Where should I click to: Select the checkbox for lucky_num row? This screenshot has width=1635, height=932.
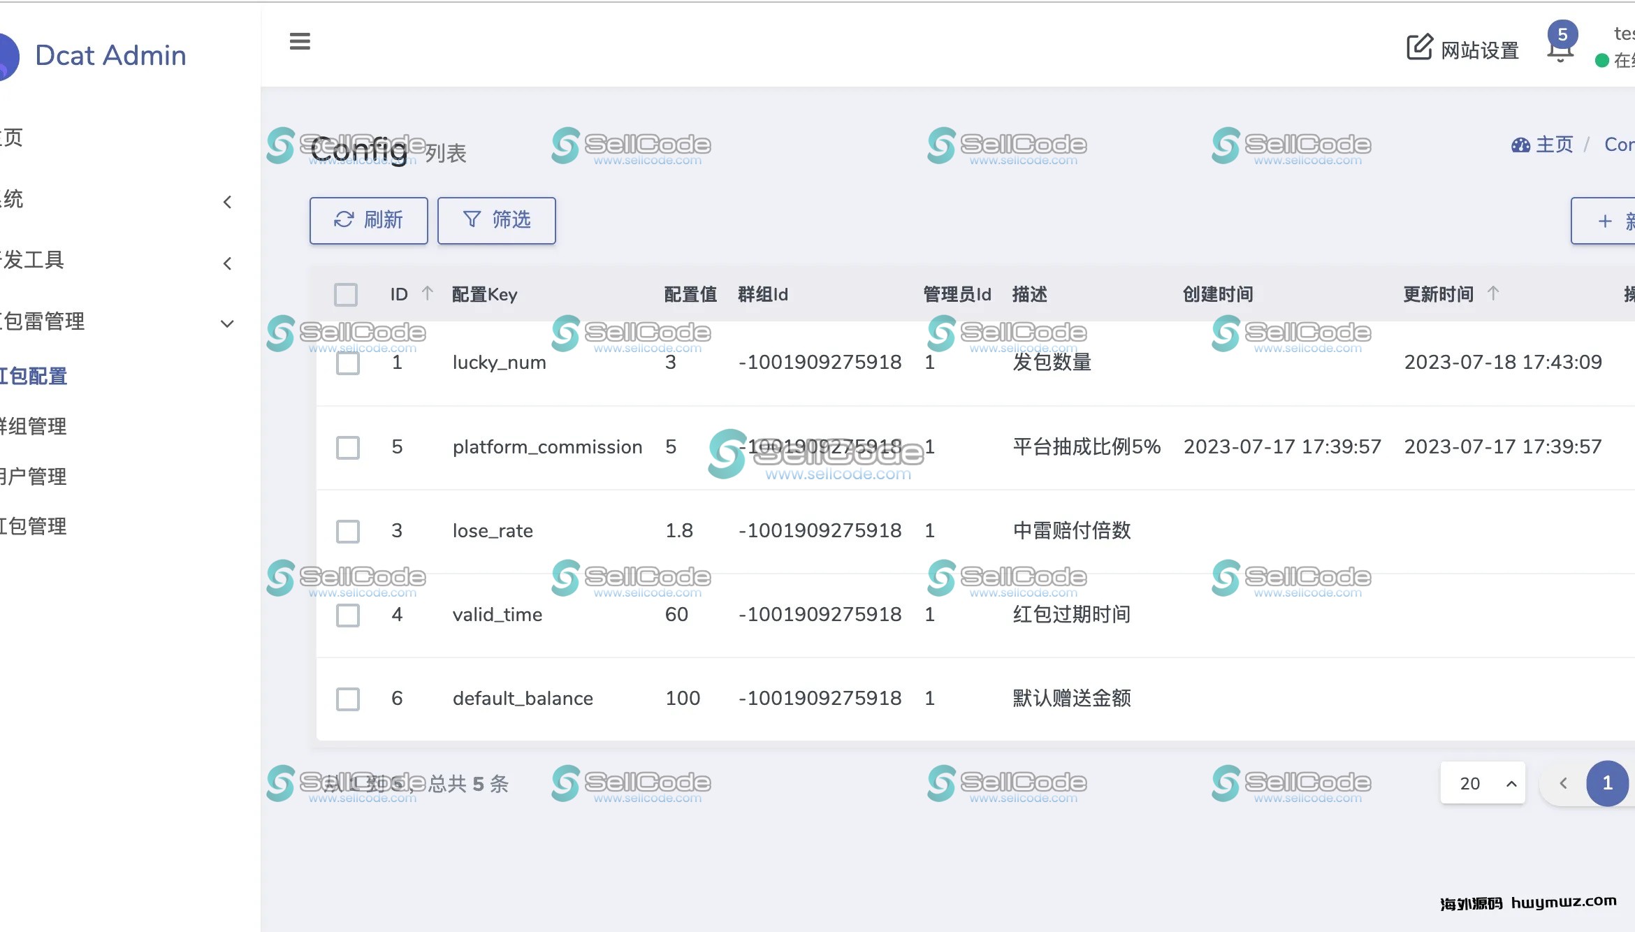pyautogui.click(x=347, y=363)
